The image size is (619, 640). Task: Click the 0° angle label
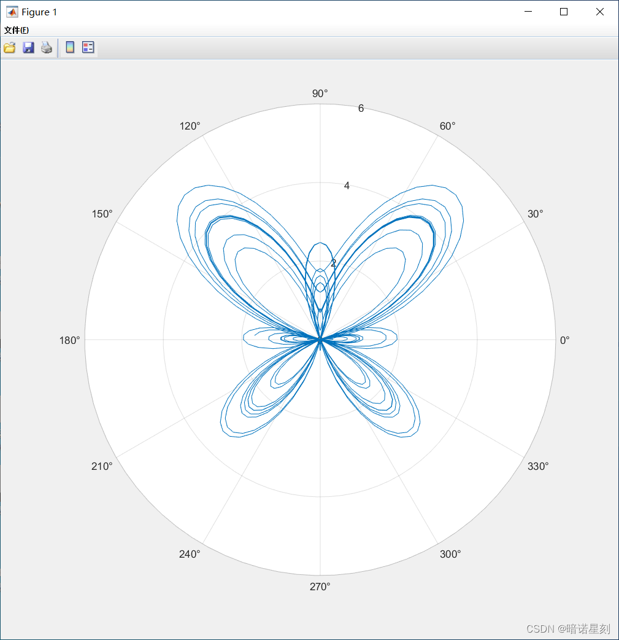(565, 340)
